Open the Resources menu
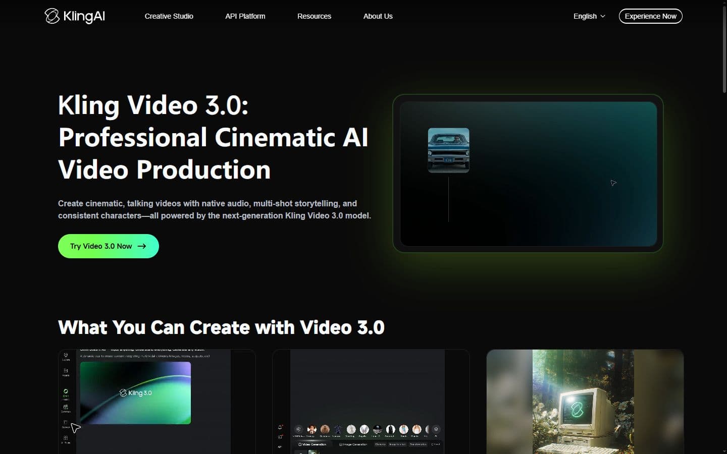This screenshot has width=727, height=454. [x=314, y=16]
